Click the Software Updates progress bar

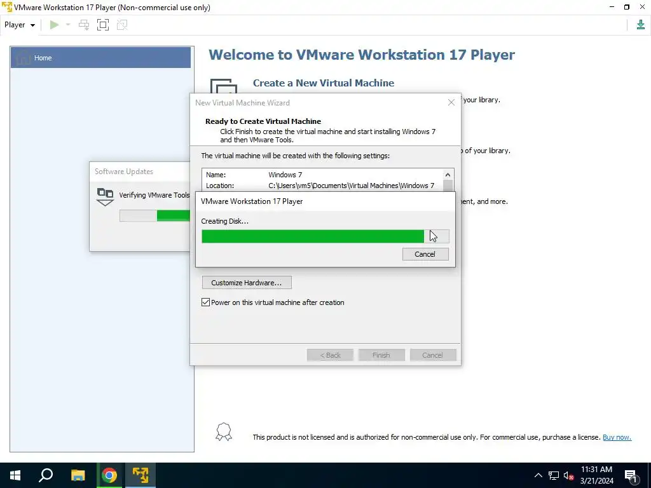154,215
